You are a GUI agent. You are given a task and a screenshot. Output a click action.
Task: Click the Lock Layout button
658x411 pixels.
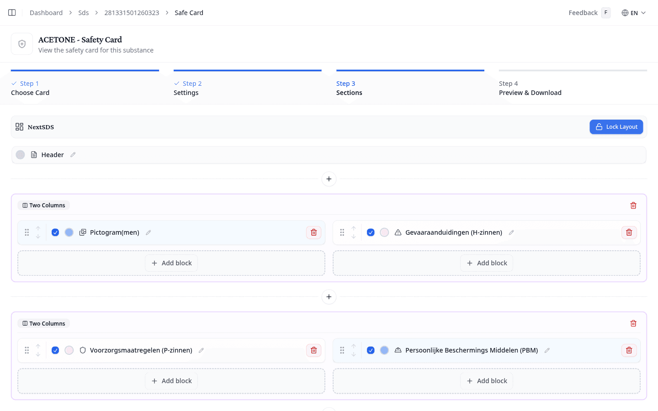coord(616,127)
